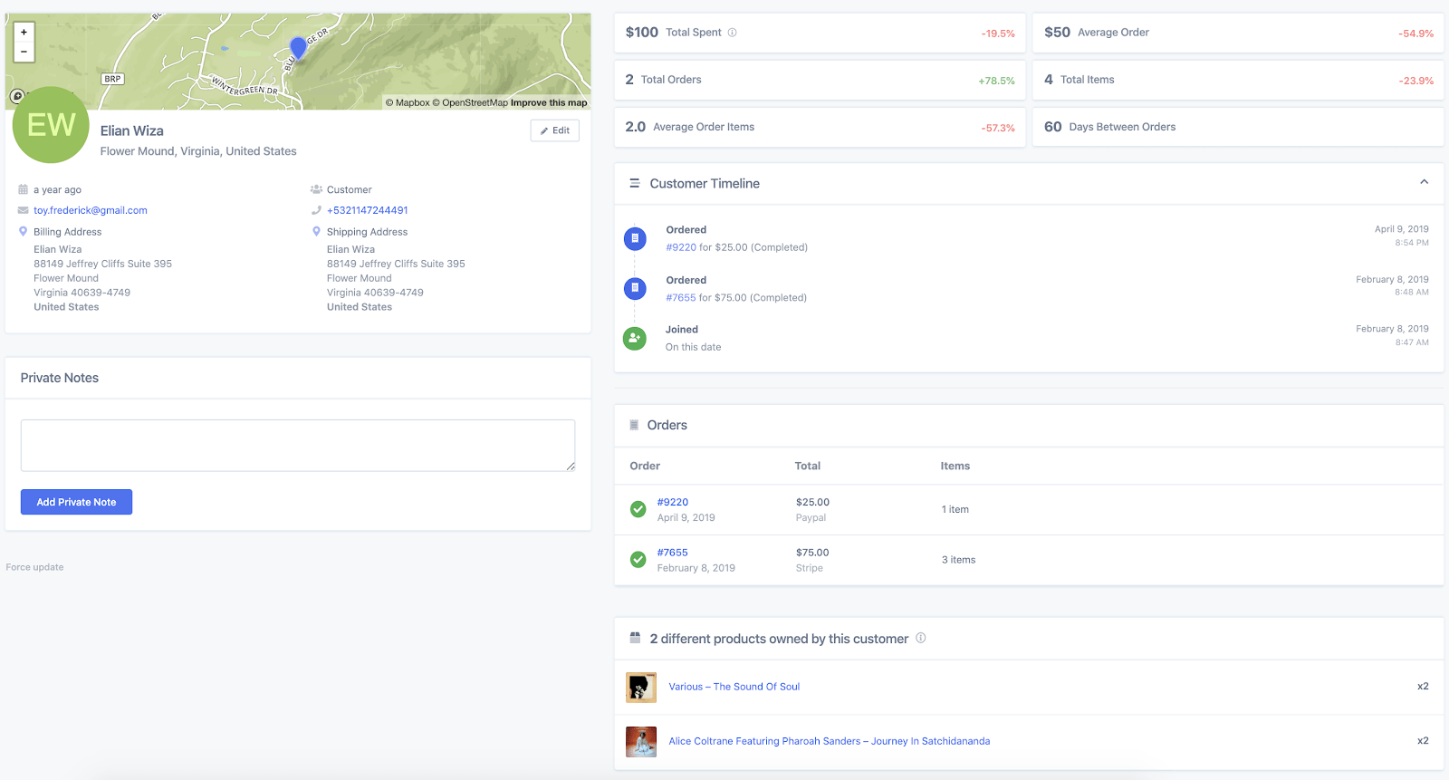Click the blue map location pin

298,47
